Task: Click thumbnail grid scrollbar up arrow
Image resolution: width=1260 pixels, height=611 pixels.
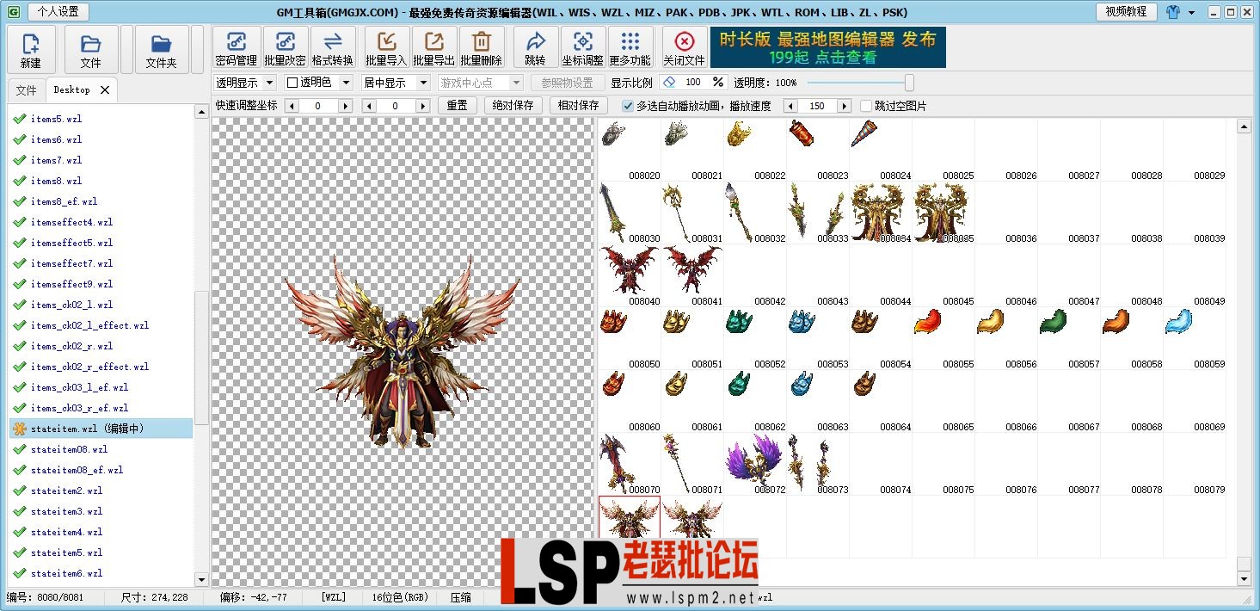Action: tap(1244, 127)
